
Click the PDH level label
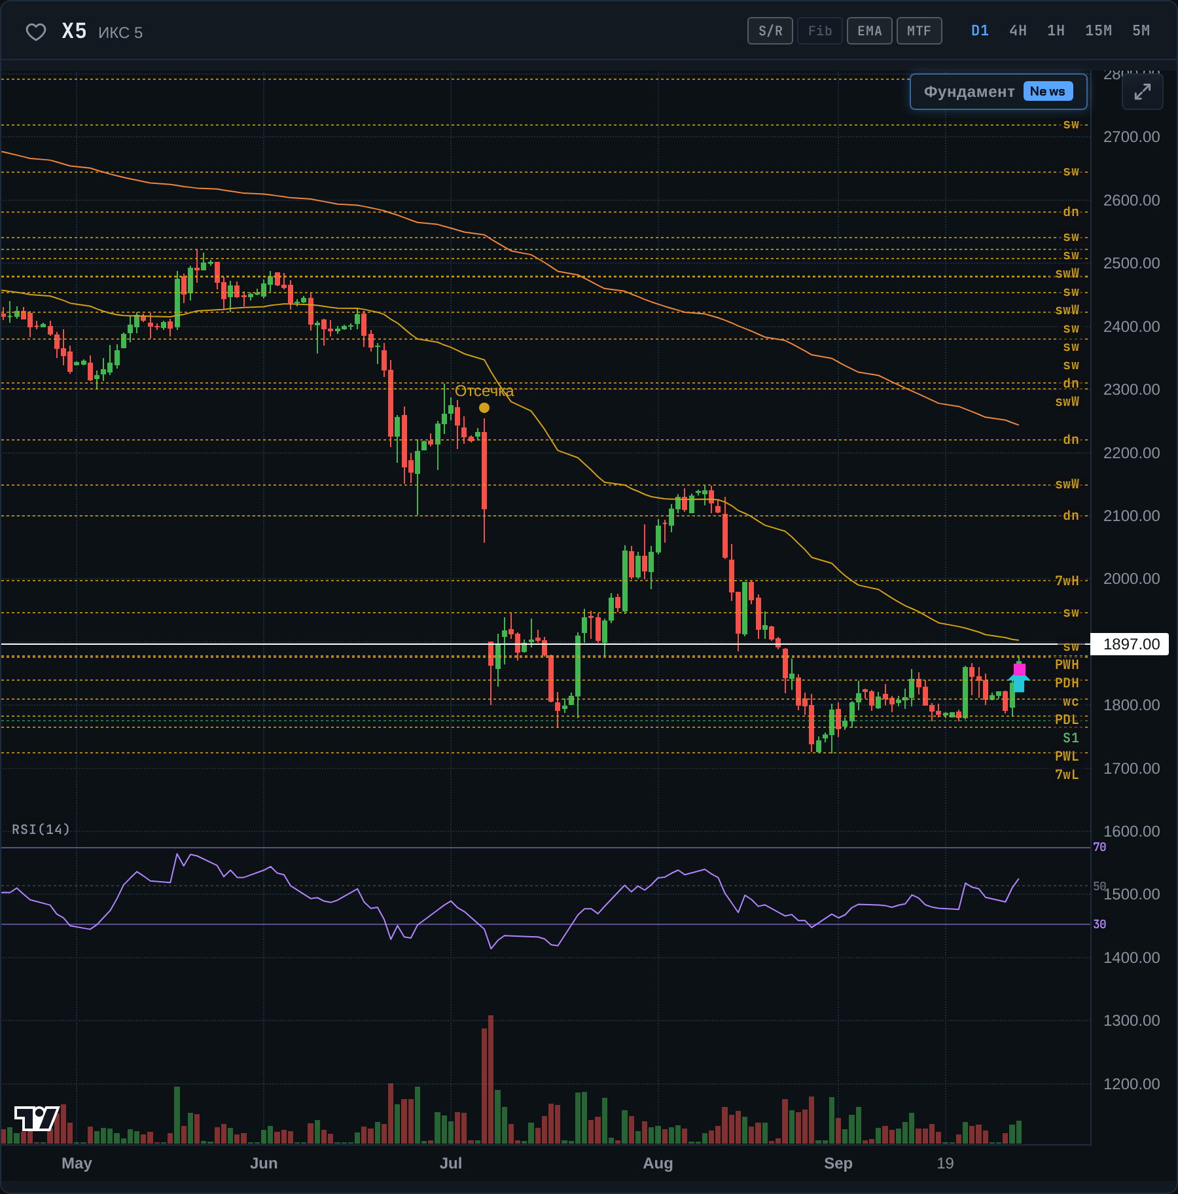coord(1067,683)
